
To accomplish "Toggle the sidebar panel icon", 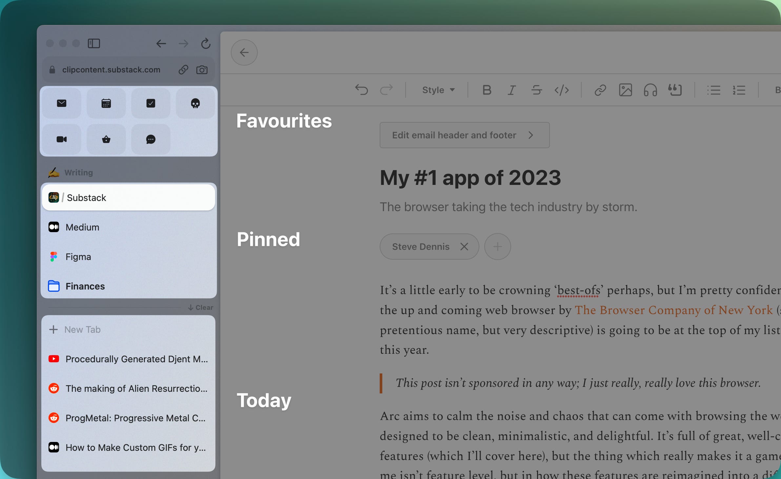I will coord(94,43).
